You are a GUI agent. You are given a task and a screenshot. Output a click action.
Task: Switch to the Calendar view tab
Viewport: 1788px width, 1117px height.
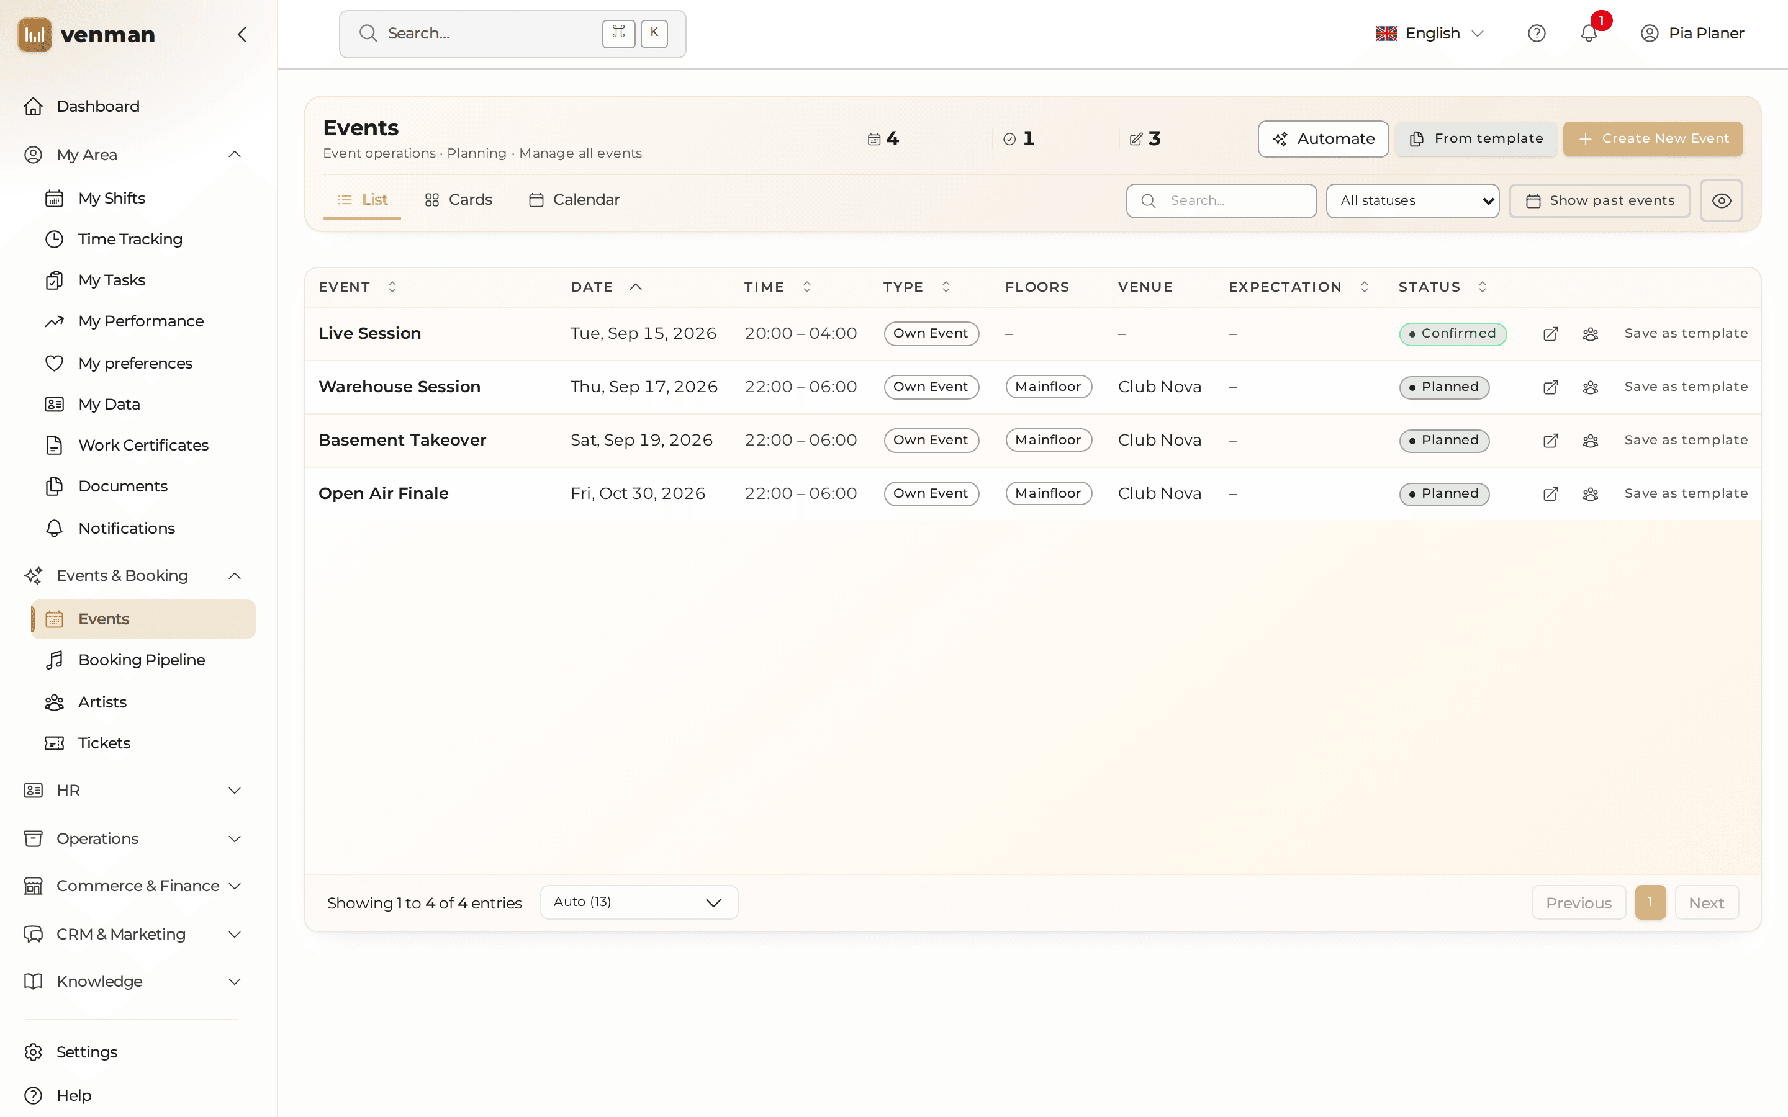coord(574,199)
